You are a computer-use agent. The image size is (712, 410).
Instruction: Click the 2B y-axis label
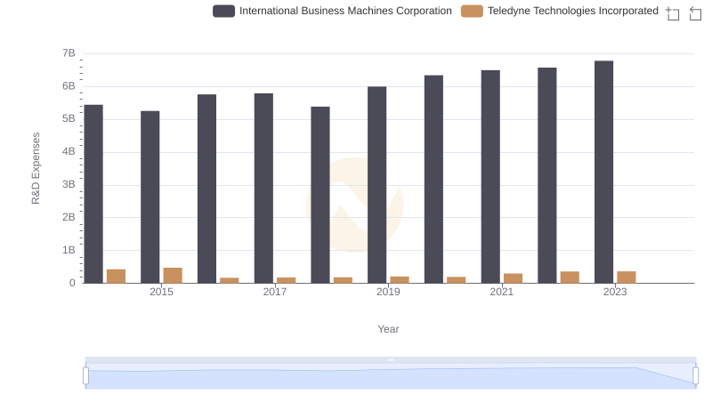click(x=69, y=217)
